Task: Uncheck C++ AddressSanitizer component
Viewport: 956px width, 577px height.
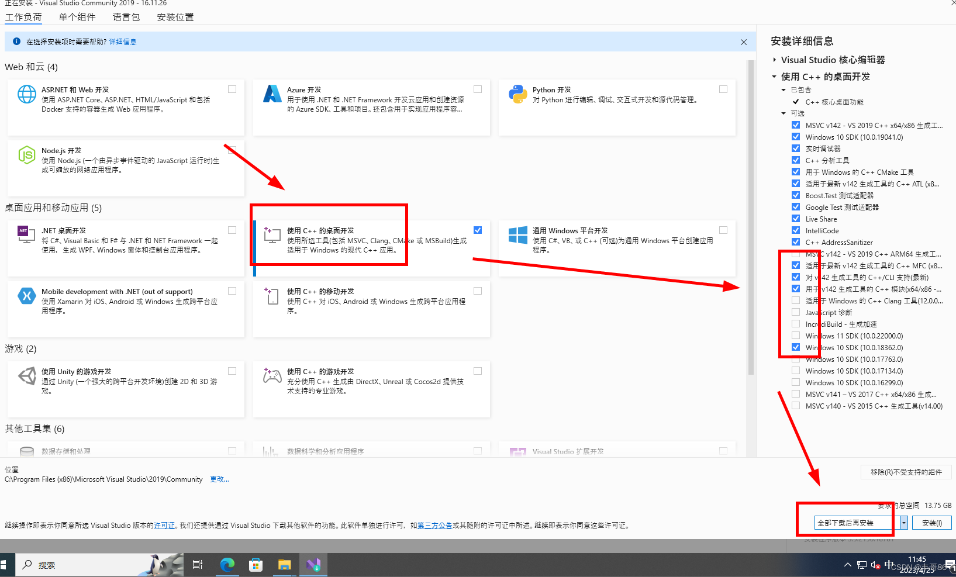Action: pyautogui.click(x=796, y=242)
